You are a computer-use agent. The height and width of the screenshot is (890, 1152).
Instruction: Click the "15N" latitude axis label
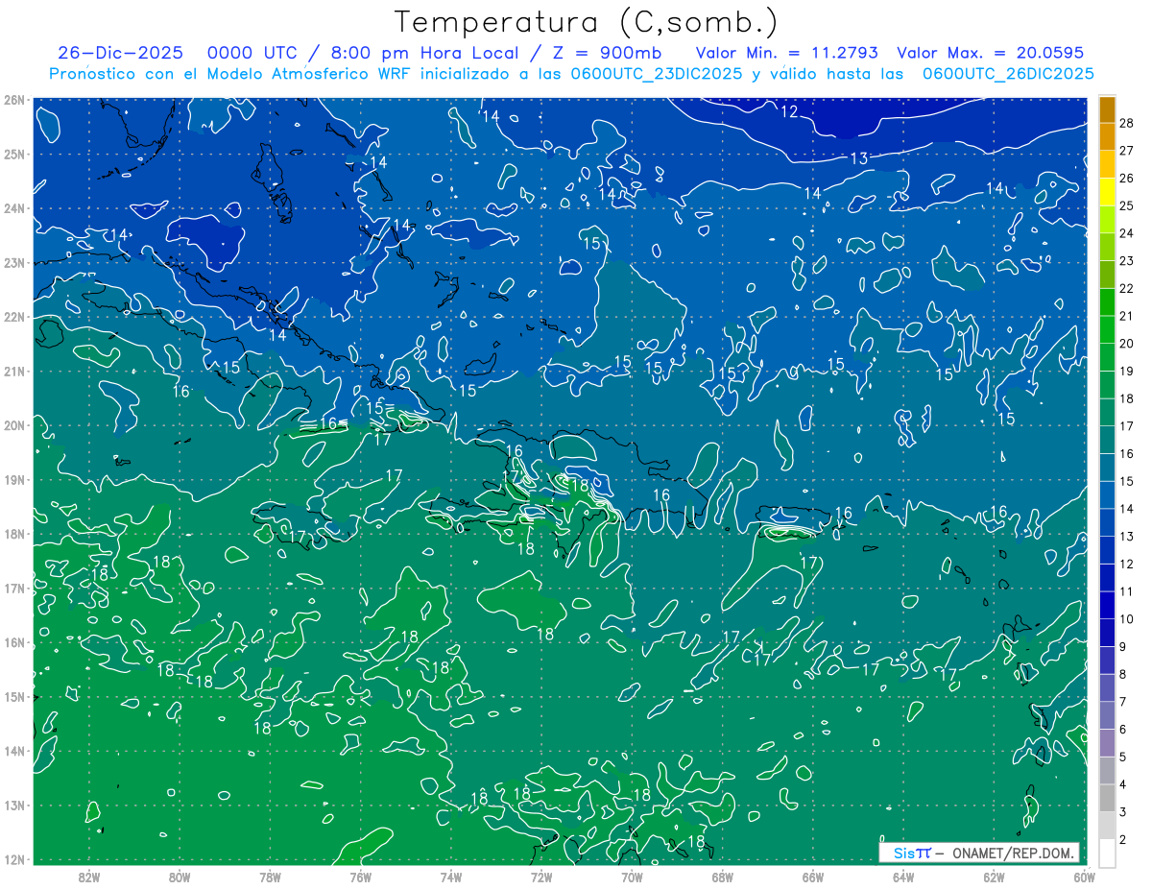[x=13, y=696]
